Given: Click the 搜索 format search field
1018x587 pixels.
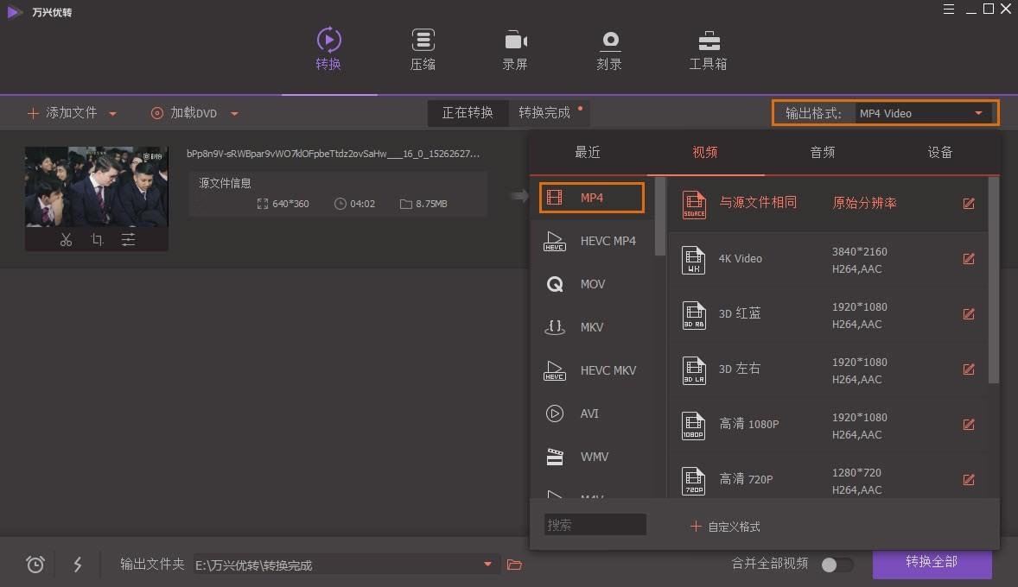Looking at the screenshot, I should coord(595,525).
